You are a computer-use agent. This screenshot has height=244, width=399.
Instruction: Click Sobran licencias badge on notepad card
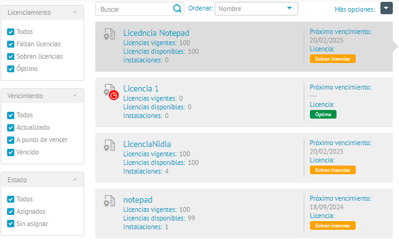[333, 225]
